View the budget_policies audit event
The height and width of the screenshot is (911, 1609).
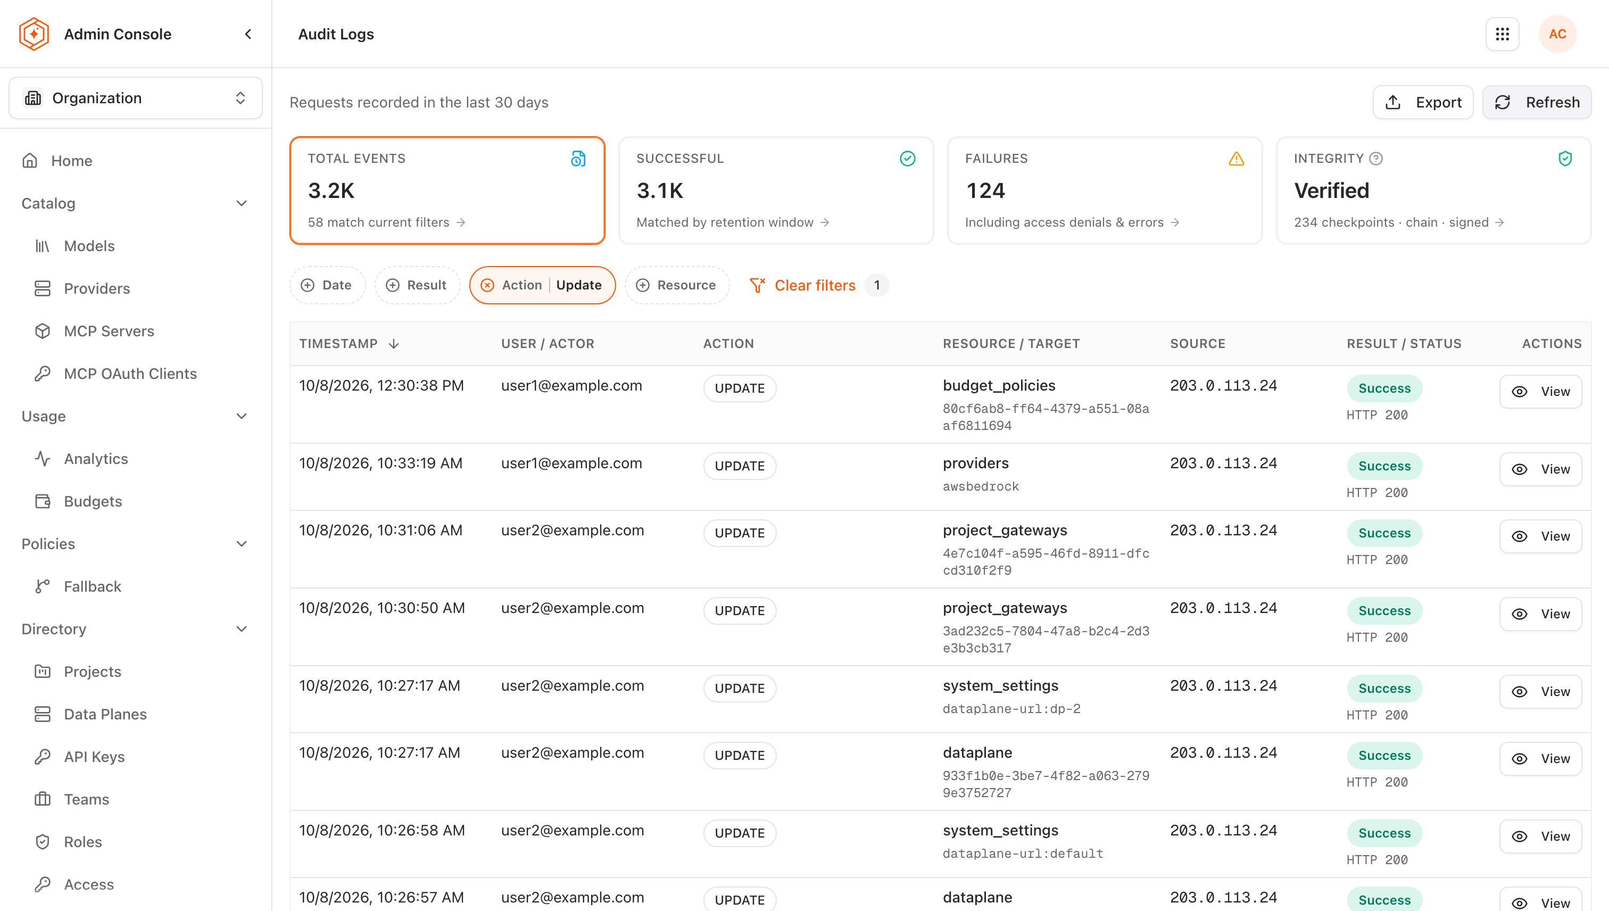coord(1540,392)
